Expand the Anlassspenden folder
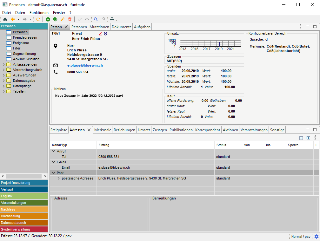This screenshot has width=320, height=241. click(4, 64)
